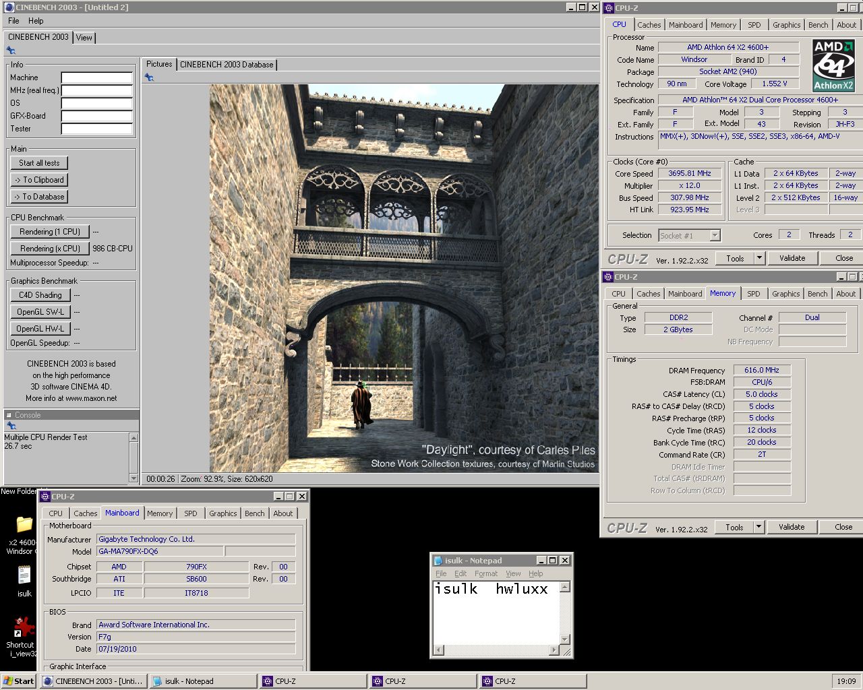Image resolution: width=863 pixels, height=690 pixels.
Task: Open About tab in CPU-Z Mainboard window
Action: 283,513
